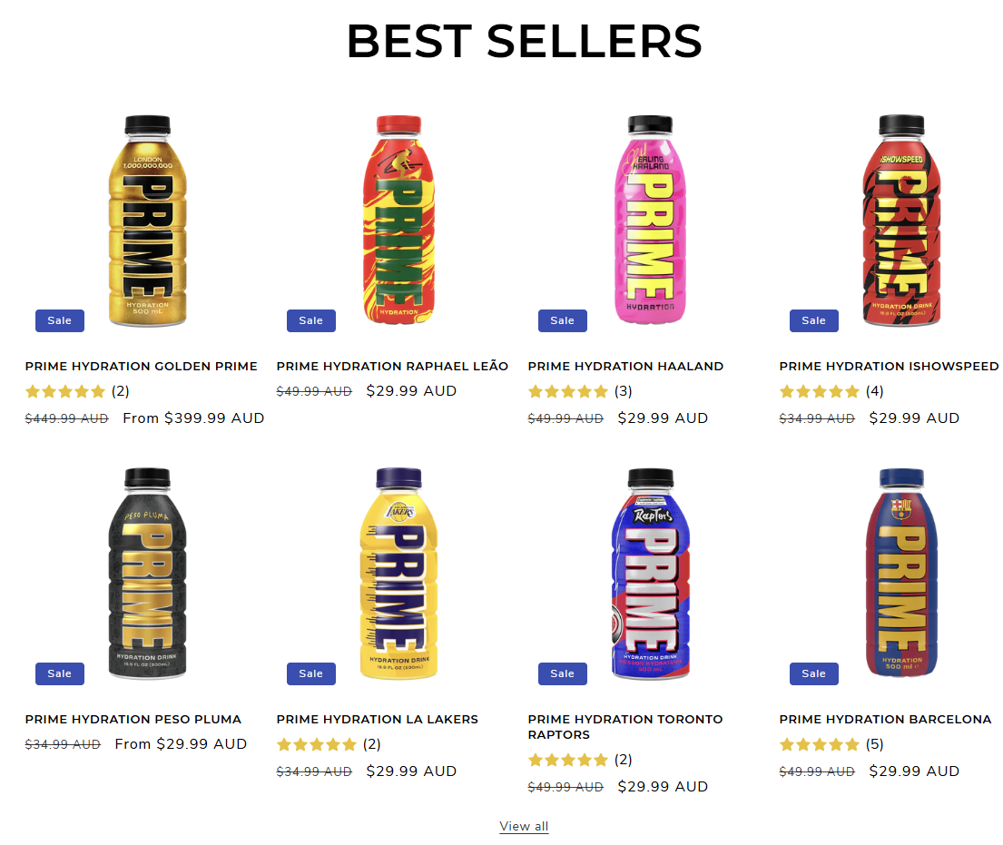Open the Golden Prime bottle image

147,221
